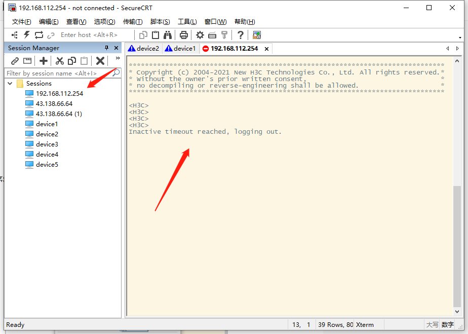Open the 工具(L) menu

click(187, 21)
